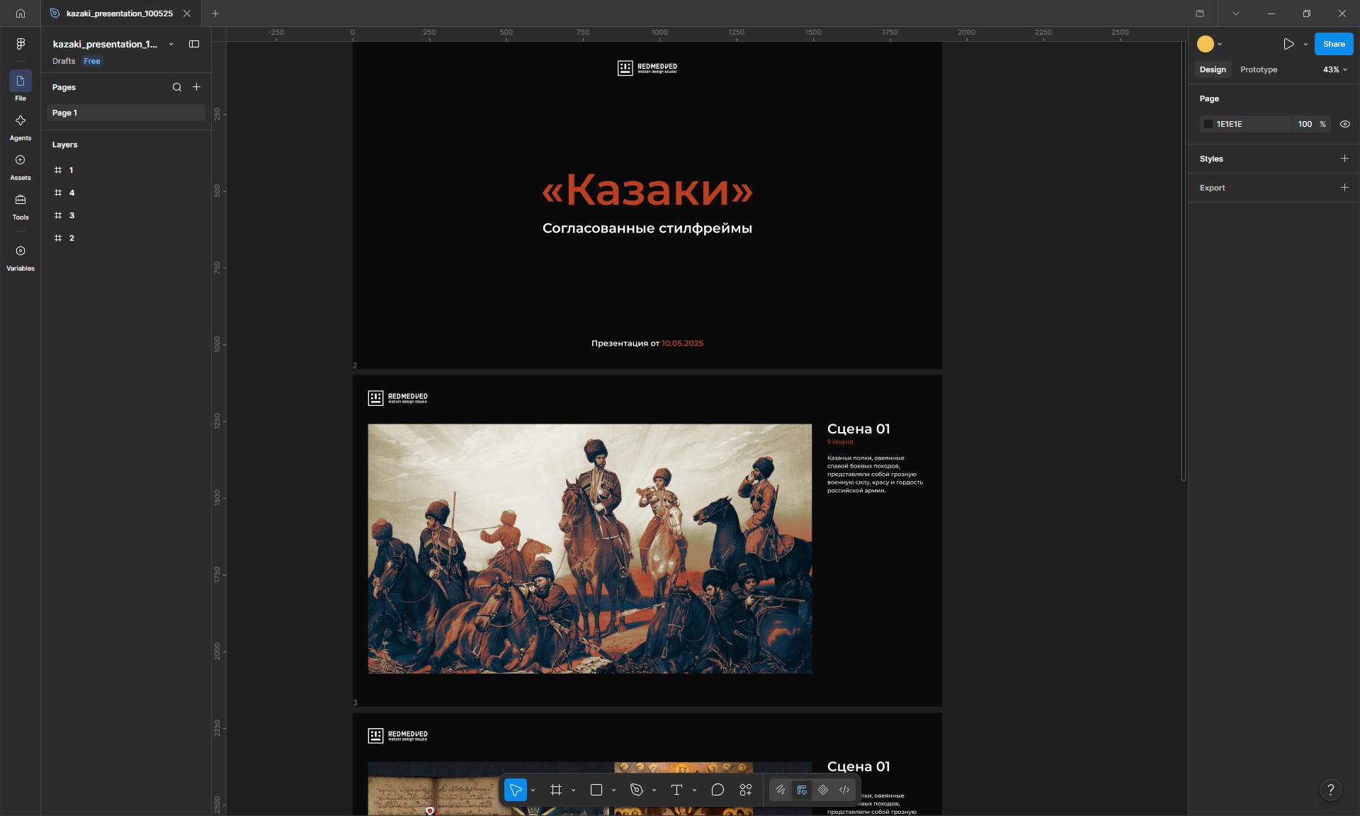Click the vertical canvas scrollbar
This screenshot has width=1360, height=816.
point(1184,261)
